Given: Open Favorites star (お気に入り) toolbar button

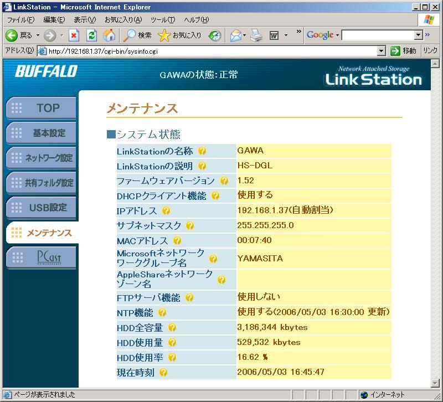Looking at the screenshot, I should tap(179, 35).
